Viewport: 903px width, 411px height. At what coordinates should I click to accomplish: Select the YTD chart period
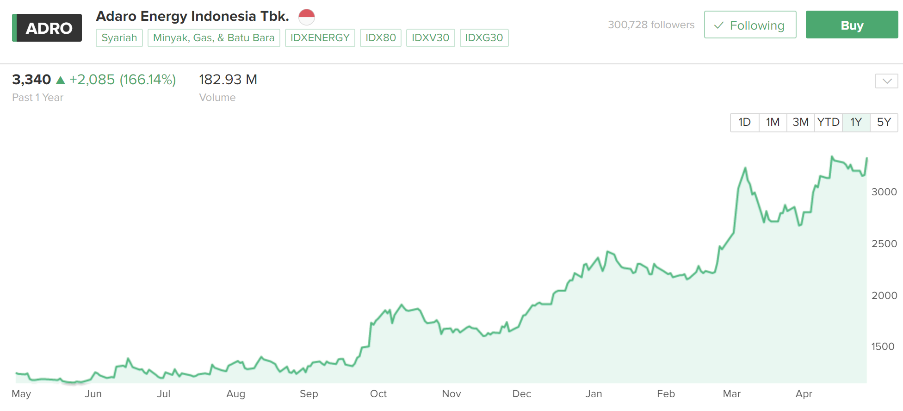pyautogui.click(x=828, y=122)
